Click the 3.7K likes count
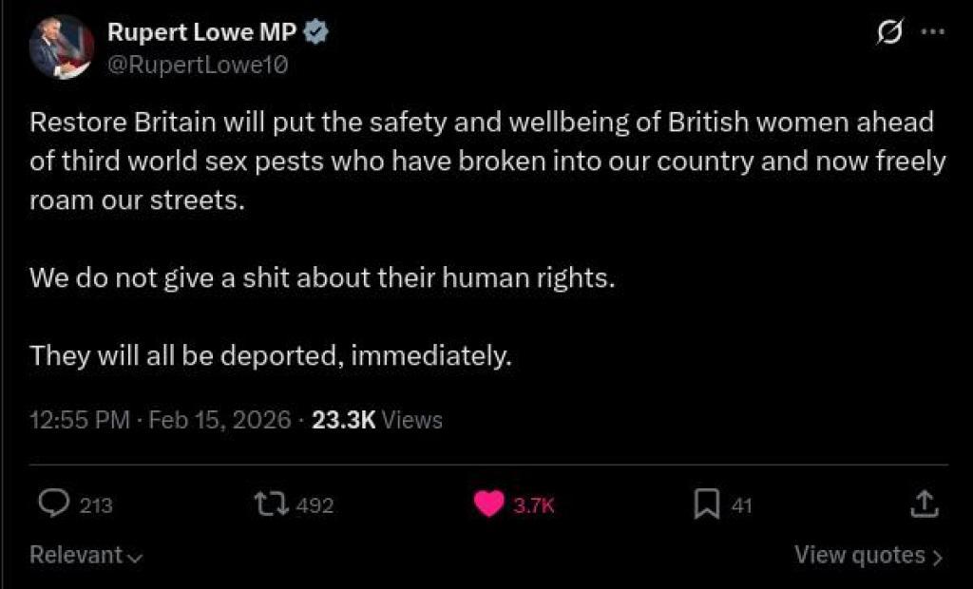This screenshot has height=589, width=973. (533, 506)
